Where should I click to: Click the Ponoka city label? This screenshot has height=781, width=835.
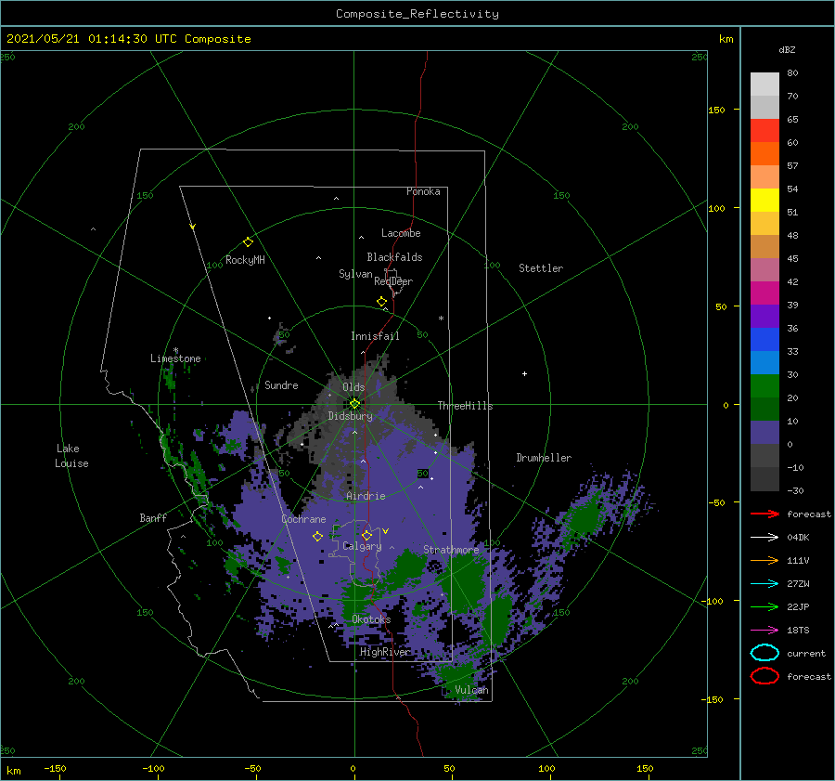coord(423,191)
